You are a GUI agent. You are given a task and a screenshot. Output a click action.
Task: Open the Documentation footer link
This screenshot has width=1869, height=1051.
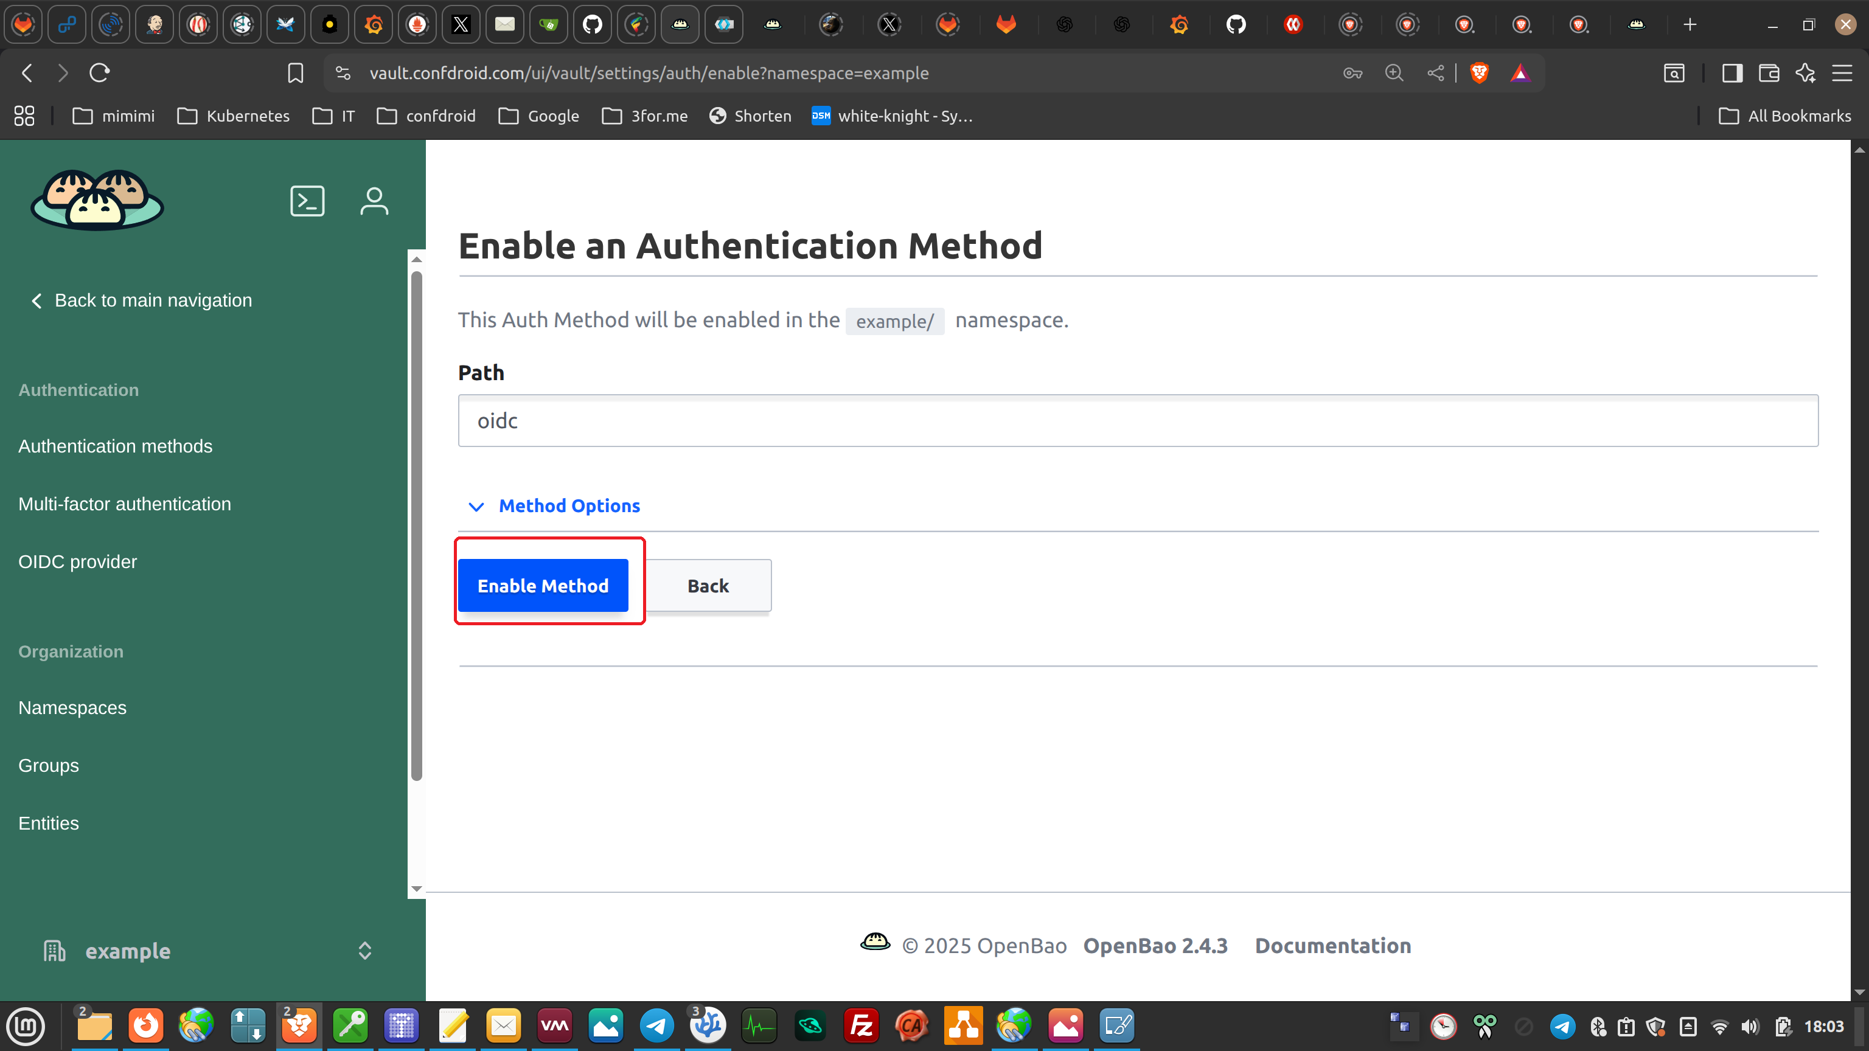pos(1332,946)
